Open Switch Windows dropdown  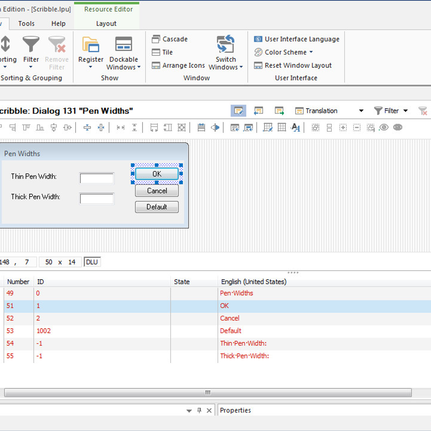(226, 53)
